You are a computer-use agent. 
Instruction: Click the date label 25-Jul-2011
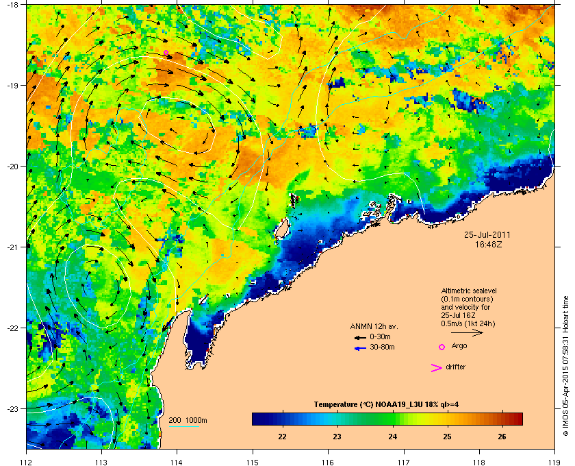click(x=487, y=234)
